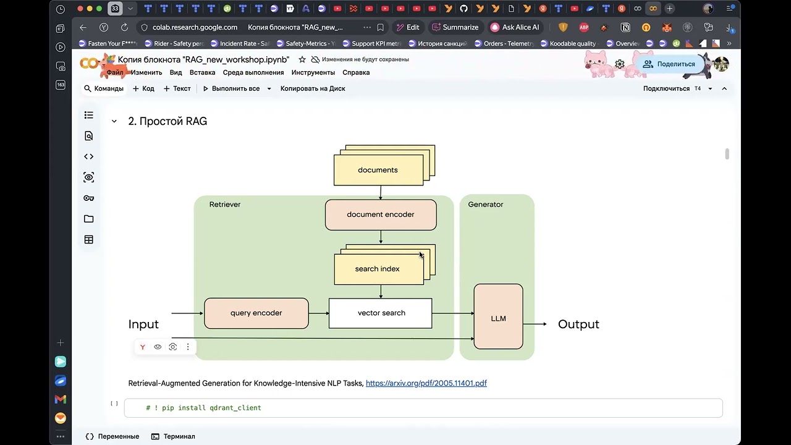Open the Secrets key panel
Viewport: 791px width, 445px height.
click(x=89, y=198)
